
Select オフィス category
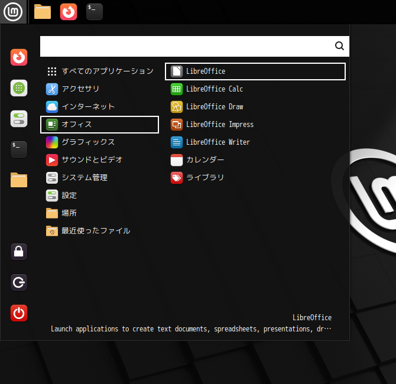click(x=99, y=125)
